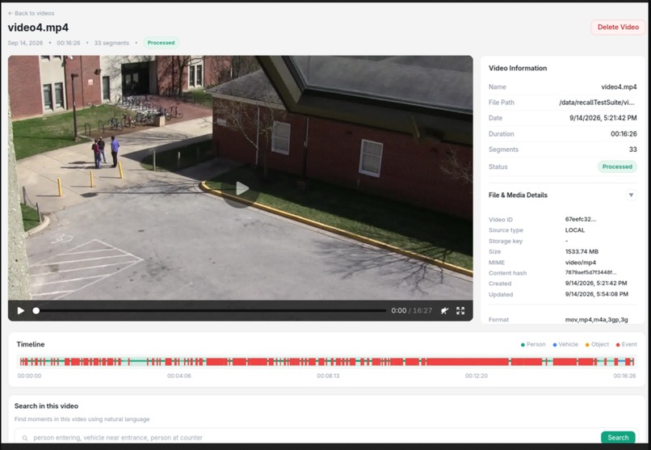Click the play icon in player controls
Viewport: 651px width, 450px height.
coord(21,310)
